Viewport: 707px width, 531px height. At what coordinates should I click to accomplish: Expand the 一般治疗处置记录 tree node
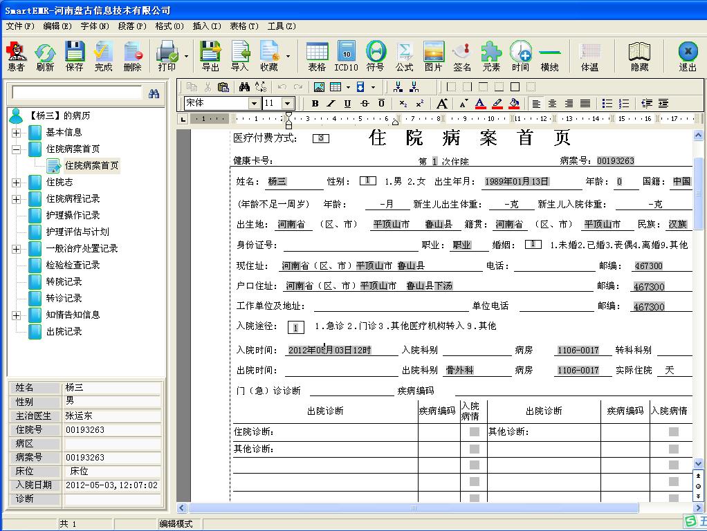16,249
